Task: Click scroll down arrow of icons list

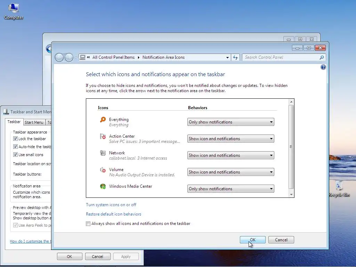Action: point(291,195)
